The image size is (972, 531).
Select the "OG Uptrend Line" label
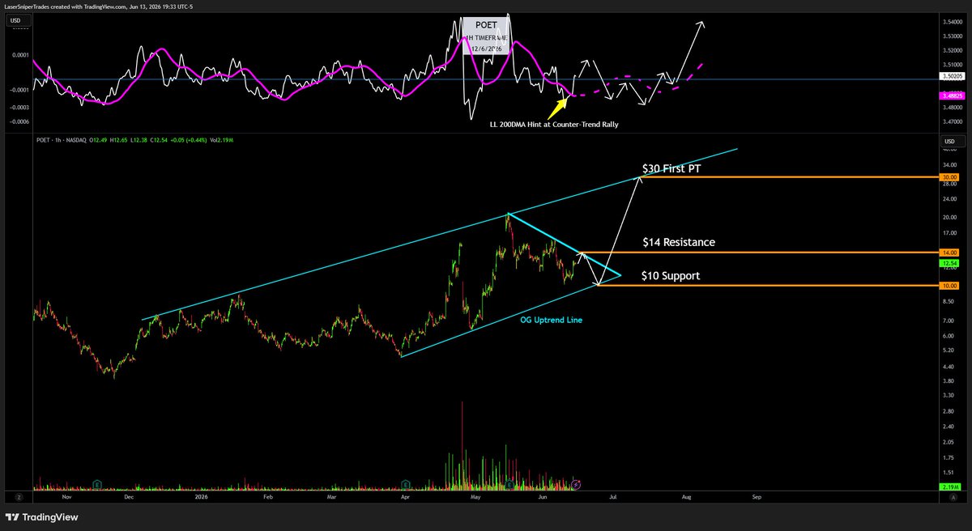pos(551,321)
